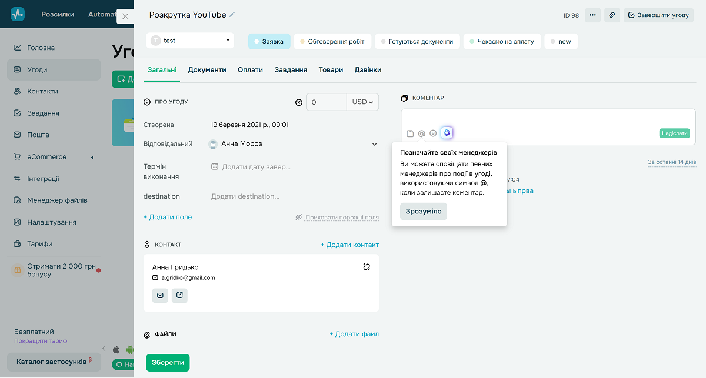Open Головна in sidebar
This screenshot has width=706, height=378.
coord(54,48)
